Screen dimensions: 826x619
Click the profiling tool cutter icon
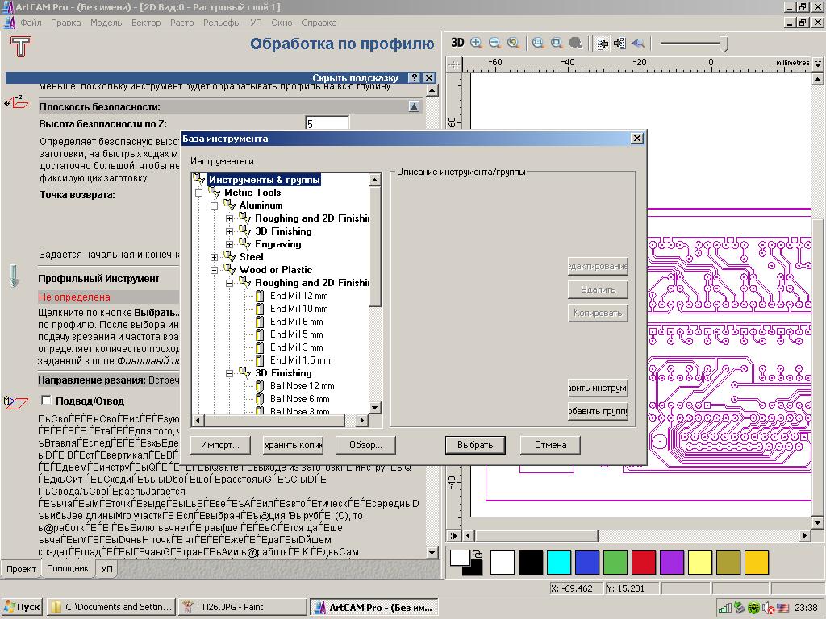coord(15,276)
